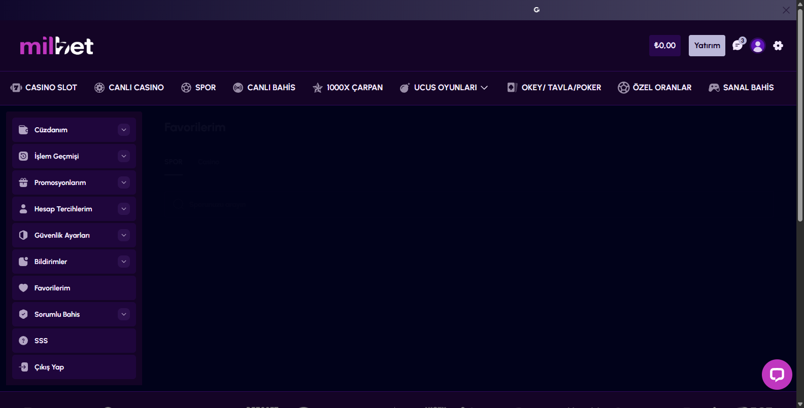Viewport: 804px width, 408px height.
Task: Open the Ucus Oyunları dropdown arrow
Action: [x=484, y=88]
